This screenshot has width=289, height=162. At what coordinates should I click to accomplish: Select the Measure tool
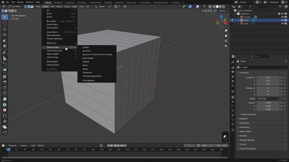[5, 58]
